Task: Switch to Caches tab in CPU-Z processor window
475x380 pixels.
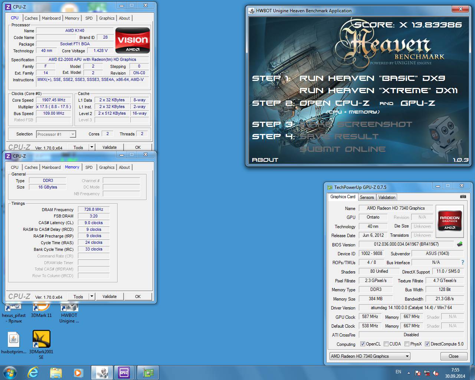Action: 31,18
